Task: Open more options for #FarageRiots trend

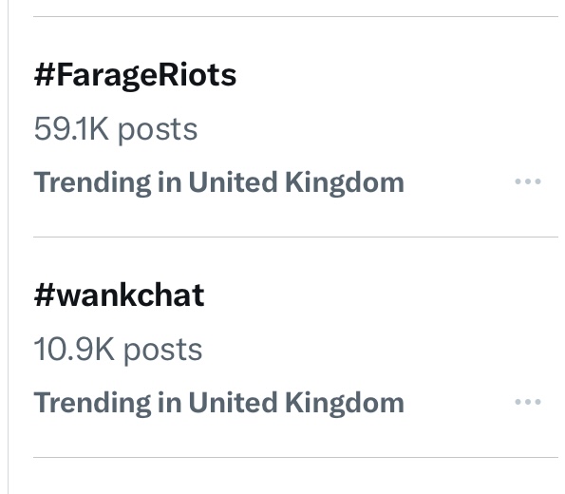Action: (x=528, y=181)
